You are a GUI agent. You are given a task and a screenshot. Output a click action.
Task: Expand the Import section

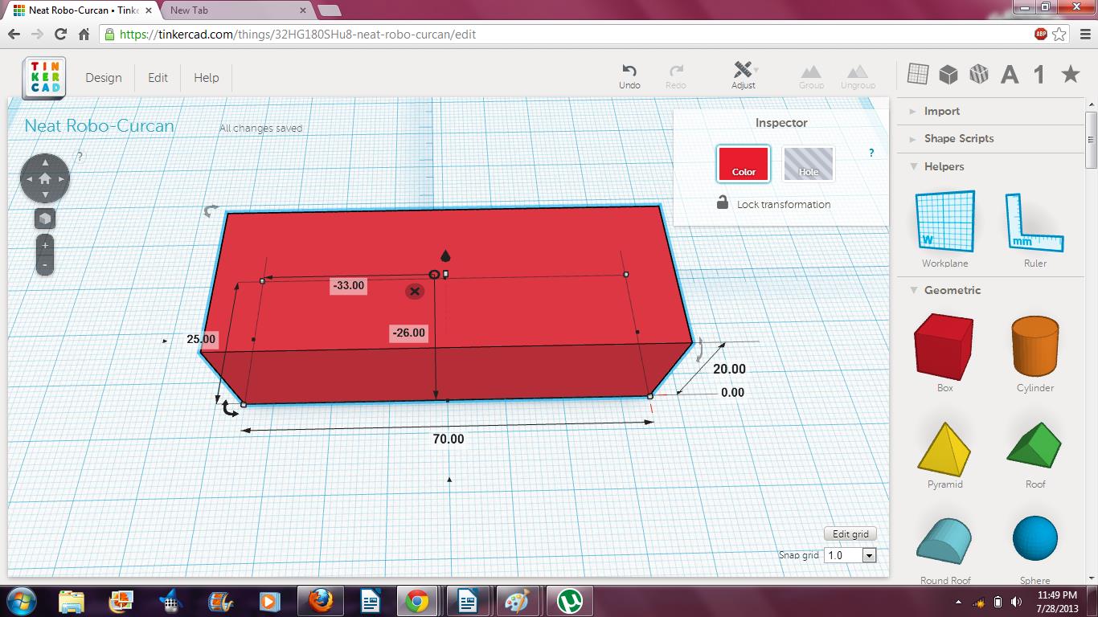point(941,112)
